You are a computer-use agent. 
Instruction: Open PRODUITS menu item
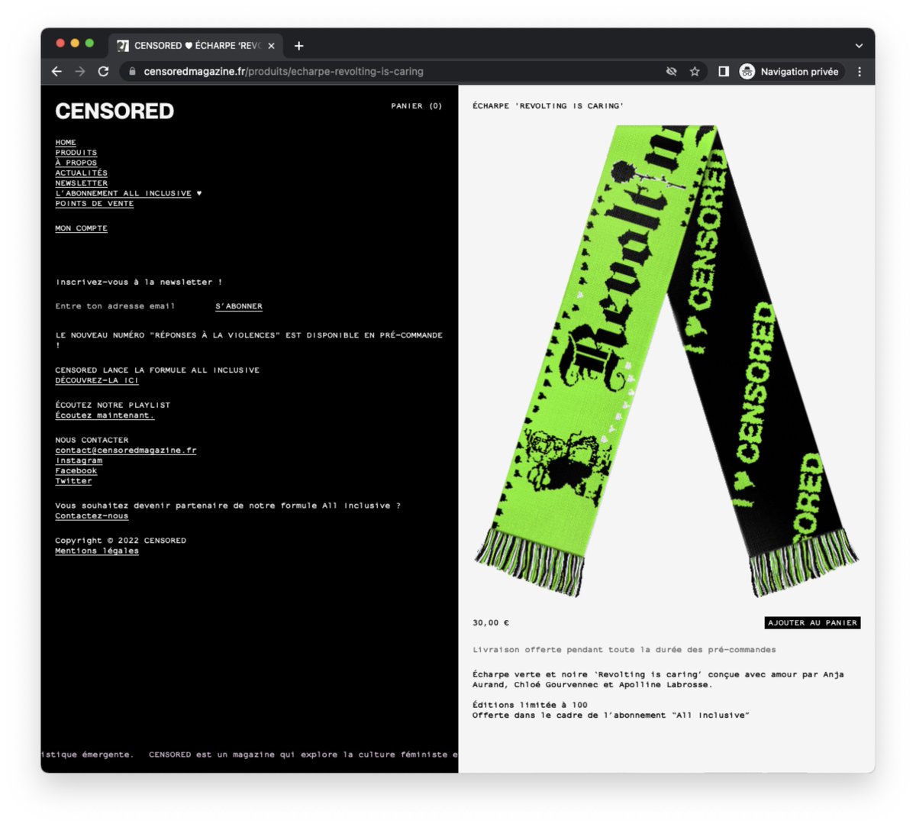click(x=76, y=153)
